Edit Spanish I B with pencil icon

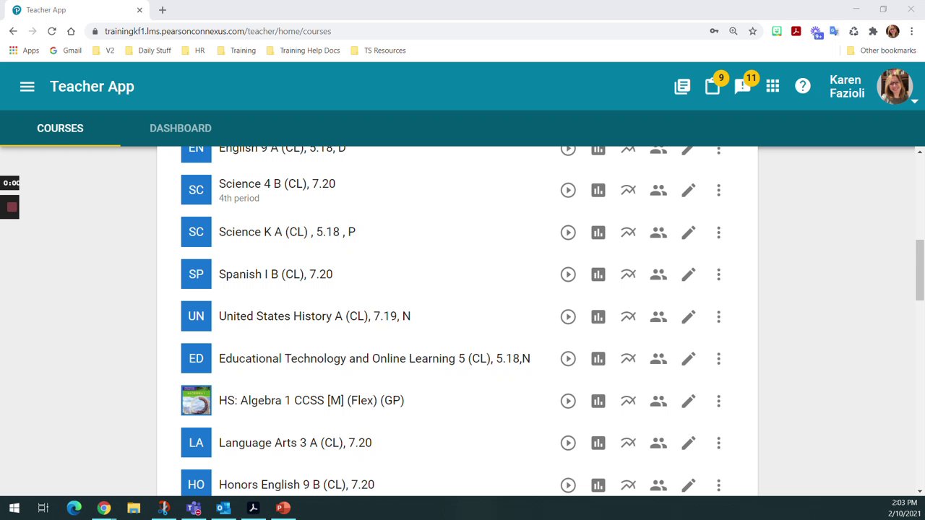point(688,274)
